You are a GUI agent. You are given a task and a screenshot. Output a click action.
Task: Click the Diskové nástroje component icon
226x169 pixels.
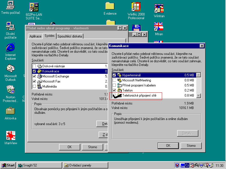(x=39, y=66)
